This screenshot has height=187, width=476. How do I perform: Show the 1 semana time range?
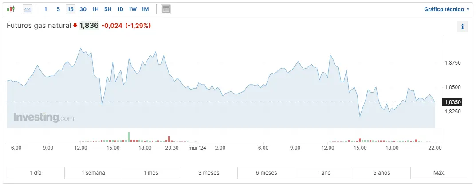pos(93,173)
